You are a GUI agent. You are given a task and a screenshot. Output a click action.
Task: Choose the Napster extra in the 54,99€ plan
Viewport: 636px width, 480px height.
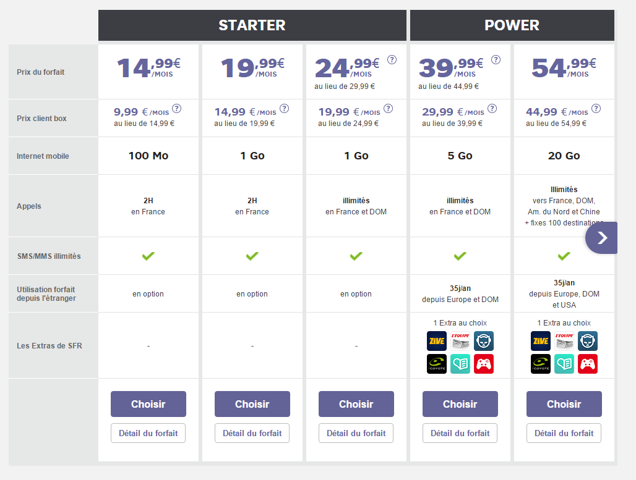[x=588, y=341]
